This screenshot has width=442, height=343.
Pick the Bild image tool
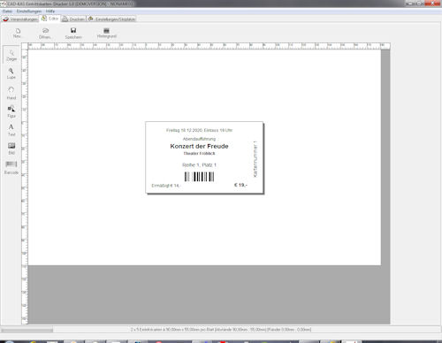coord(11,149)
